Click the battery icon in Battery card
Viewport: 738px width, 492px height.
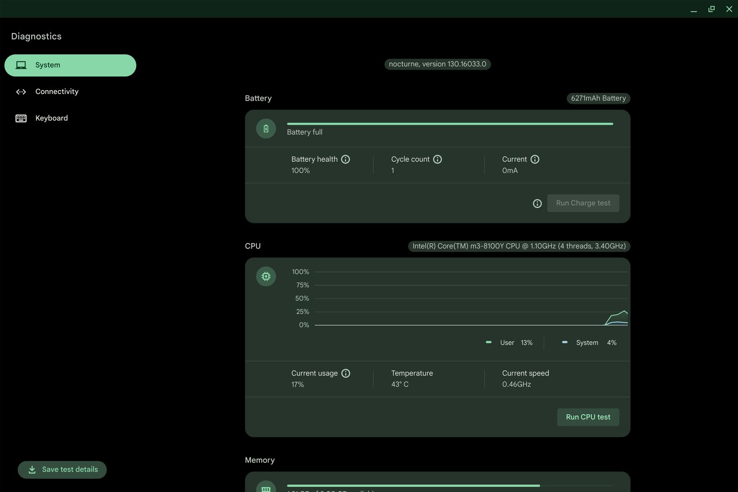[x=266, y=129]
